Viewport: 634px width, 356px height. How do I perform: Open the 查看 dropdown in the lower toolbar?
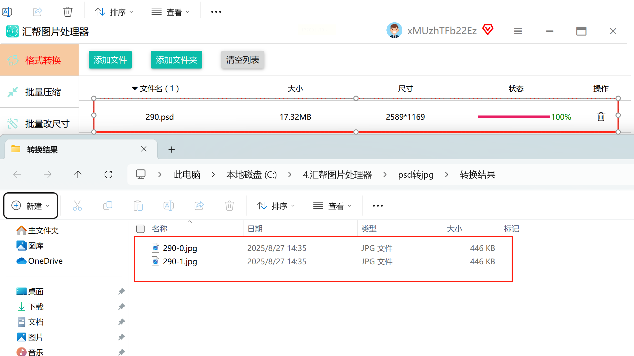pos(332,206)
